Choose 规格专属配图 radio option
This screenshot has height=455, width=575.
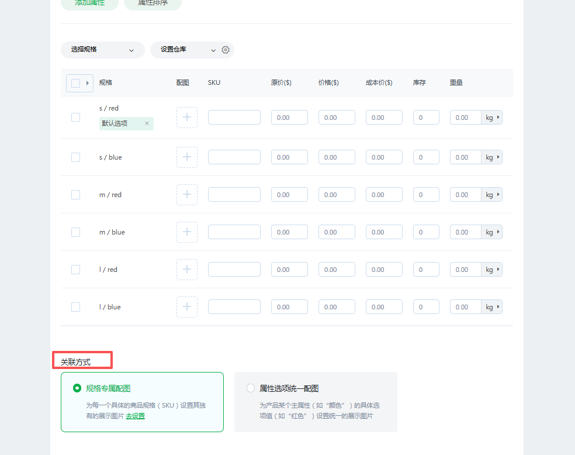pyautogui.click(x=77, y=388)
